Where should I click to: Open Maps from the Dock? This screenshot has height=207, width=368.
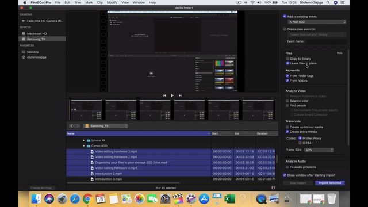coord(126,199)
